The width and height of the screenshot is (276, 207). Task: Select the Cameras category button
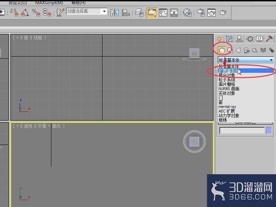(x=247, y=50)
